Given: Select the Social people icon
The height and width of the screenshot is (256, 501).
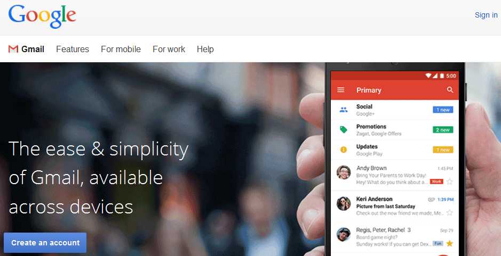Looking at the screenshot, I should click(x=344, y=110).
